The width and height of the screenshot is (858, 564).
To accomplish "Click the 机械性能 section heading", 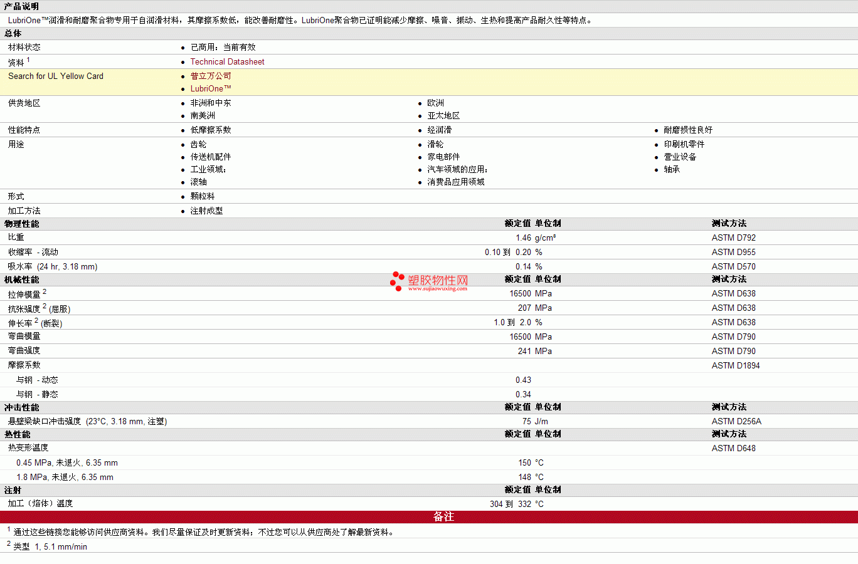I will (x=21, y=279).
